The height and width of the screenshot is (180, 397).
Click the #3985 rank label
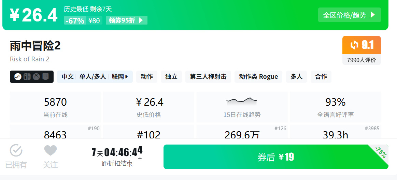pos(372,129)
